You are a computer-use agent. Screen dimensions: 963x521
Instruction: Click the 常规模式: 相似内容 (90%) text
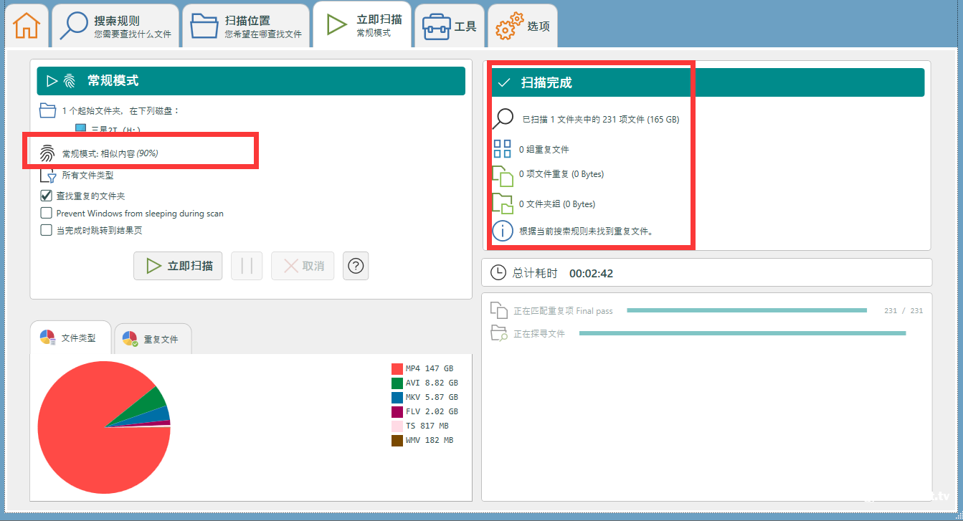pos(110,153)
